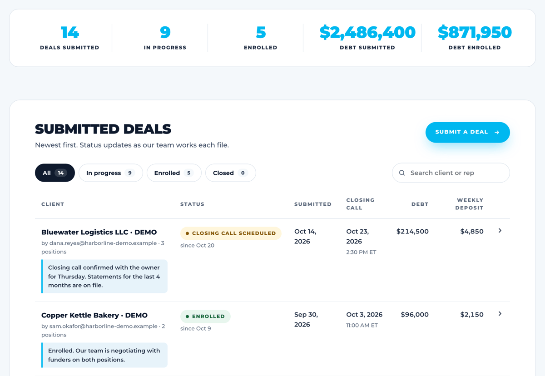This screenshot has width=545, height=376.
Task: Click the 11:00 AM ET call time
Action: (362, 326)
